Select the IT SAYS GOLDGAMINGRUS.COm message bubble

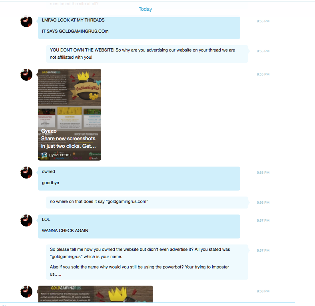[139, 28]
